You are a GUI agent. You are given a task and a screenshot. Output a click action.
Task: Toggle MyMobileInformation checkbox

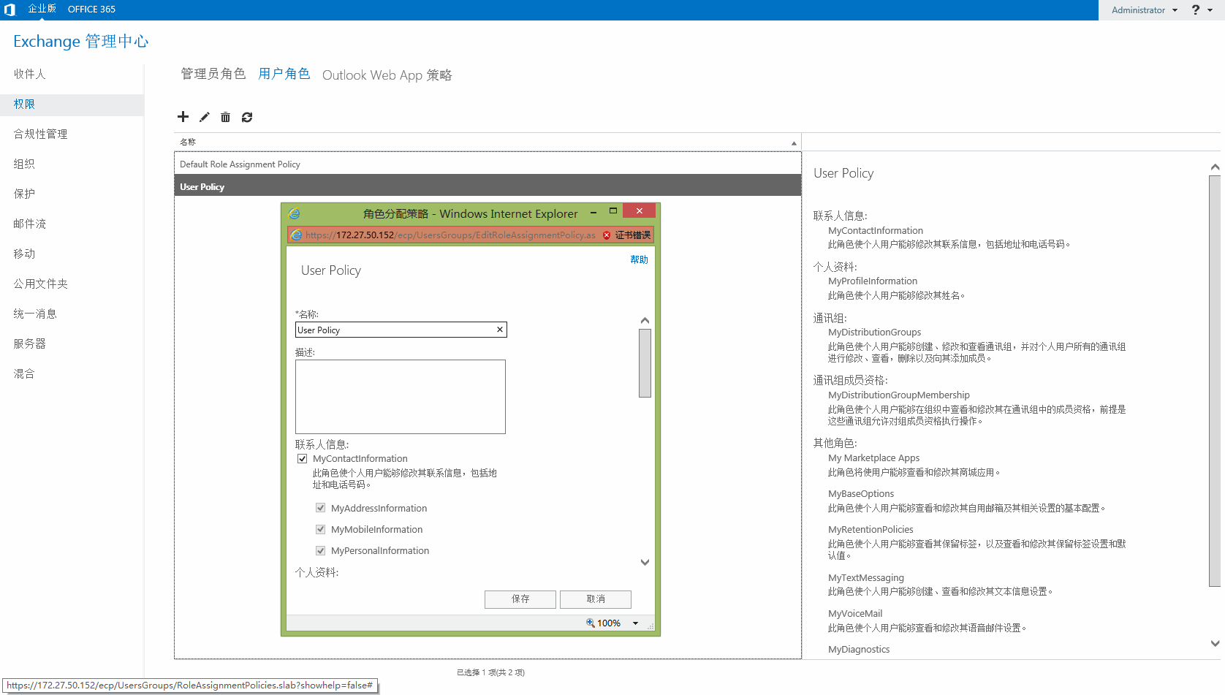pyautogui.click(x=320, y=529)
